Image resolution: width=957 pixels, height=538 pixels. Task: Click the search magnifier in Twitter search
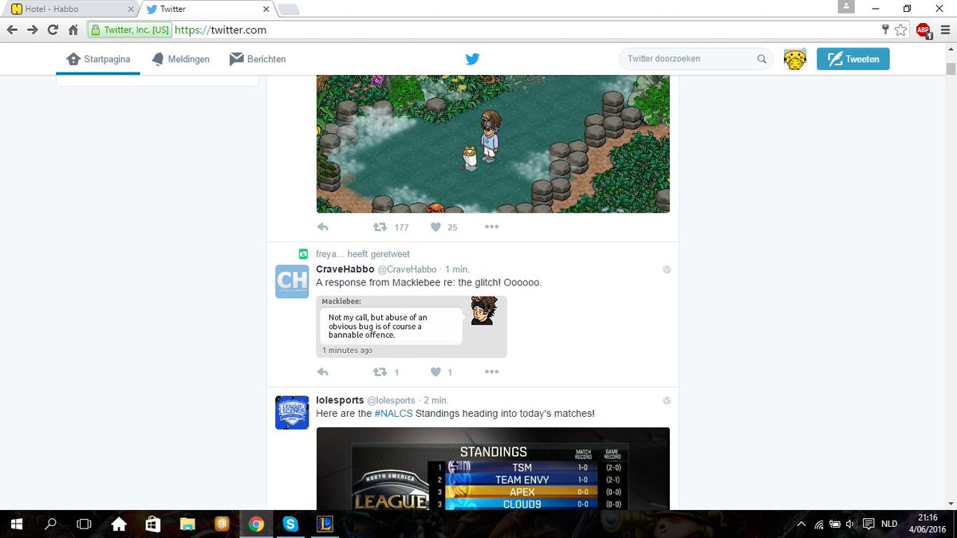click(762, 59)
